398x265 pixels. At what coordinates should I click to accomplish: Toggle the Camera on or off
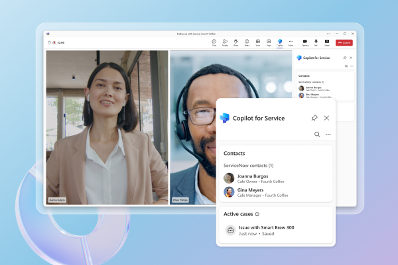click(305, 42)
